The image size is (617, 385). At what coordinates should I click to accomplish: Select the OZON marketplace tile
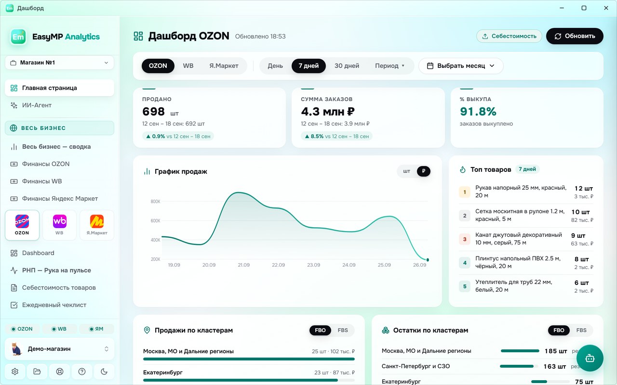pyautogui.click(x=22, y=225)
